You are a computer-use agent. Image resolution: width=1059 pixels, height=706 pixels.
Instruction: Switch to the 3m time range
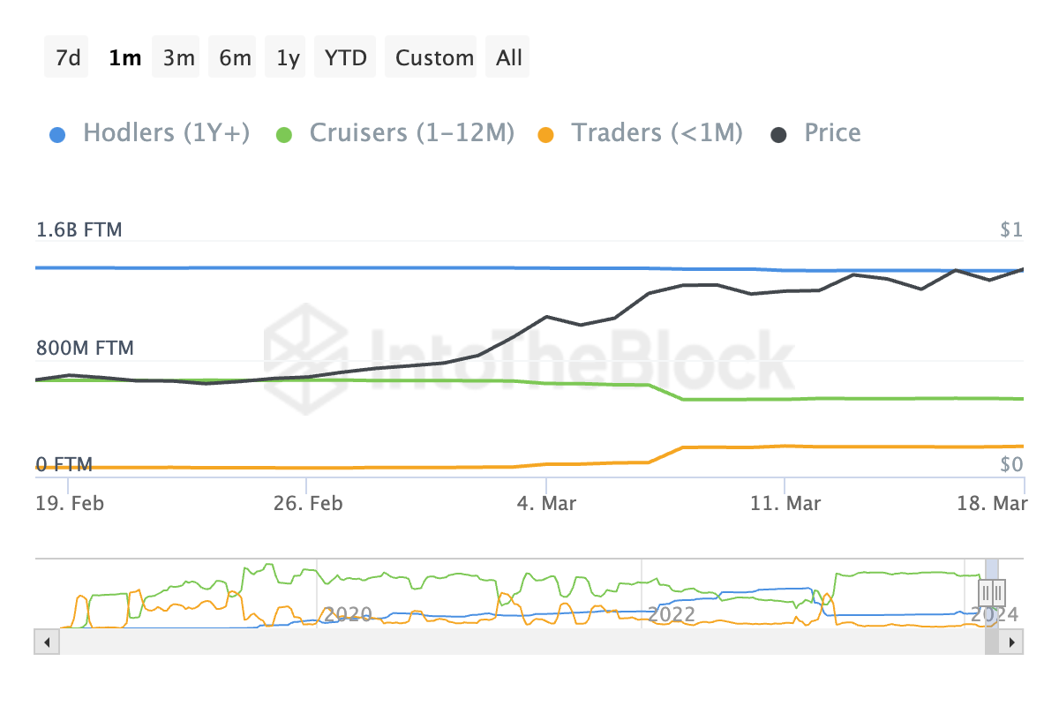click(178, 58)
